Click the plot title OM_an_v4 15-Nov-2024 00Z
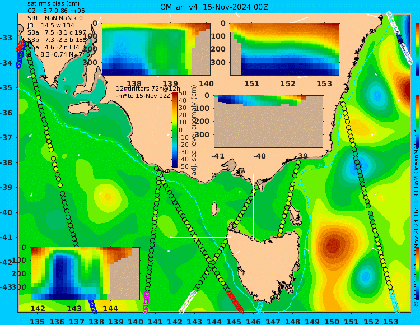Viewport: 420px width, 325px height. coord(214,7)
